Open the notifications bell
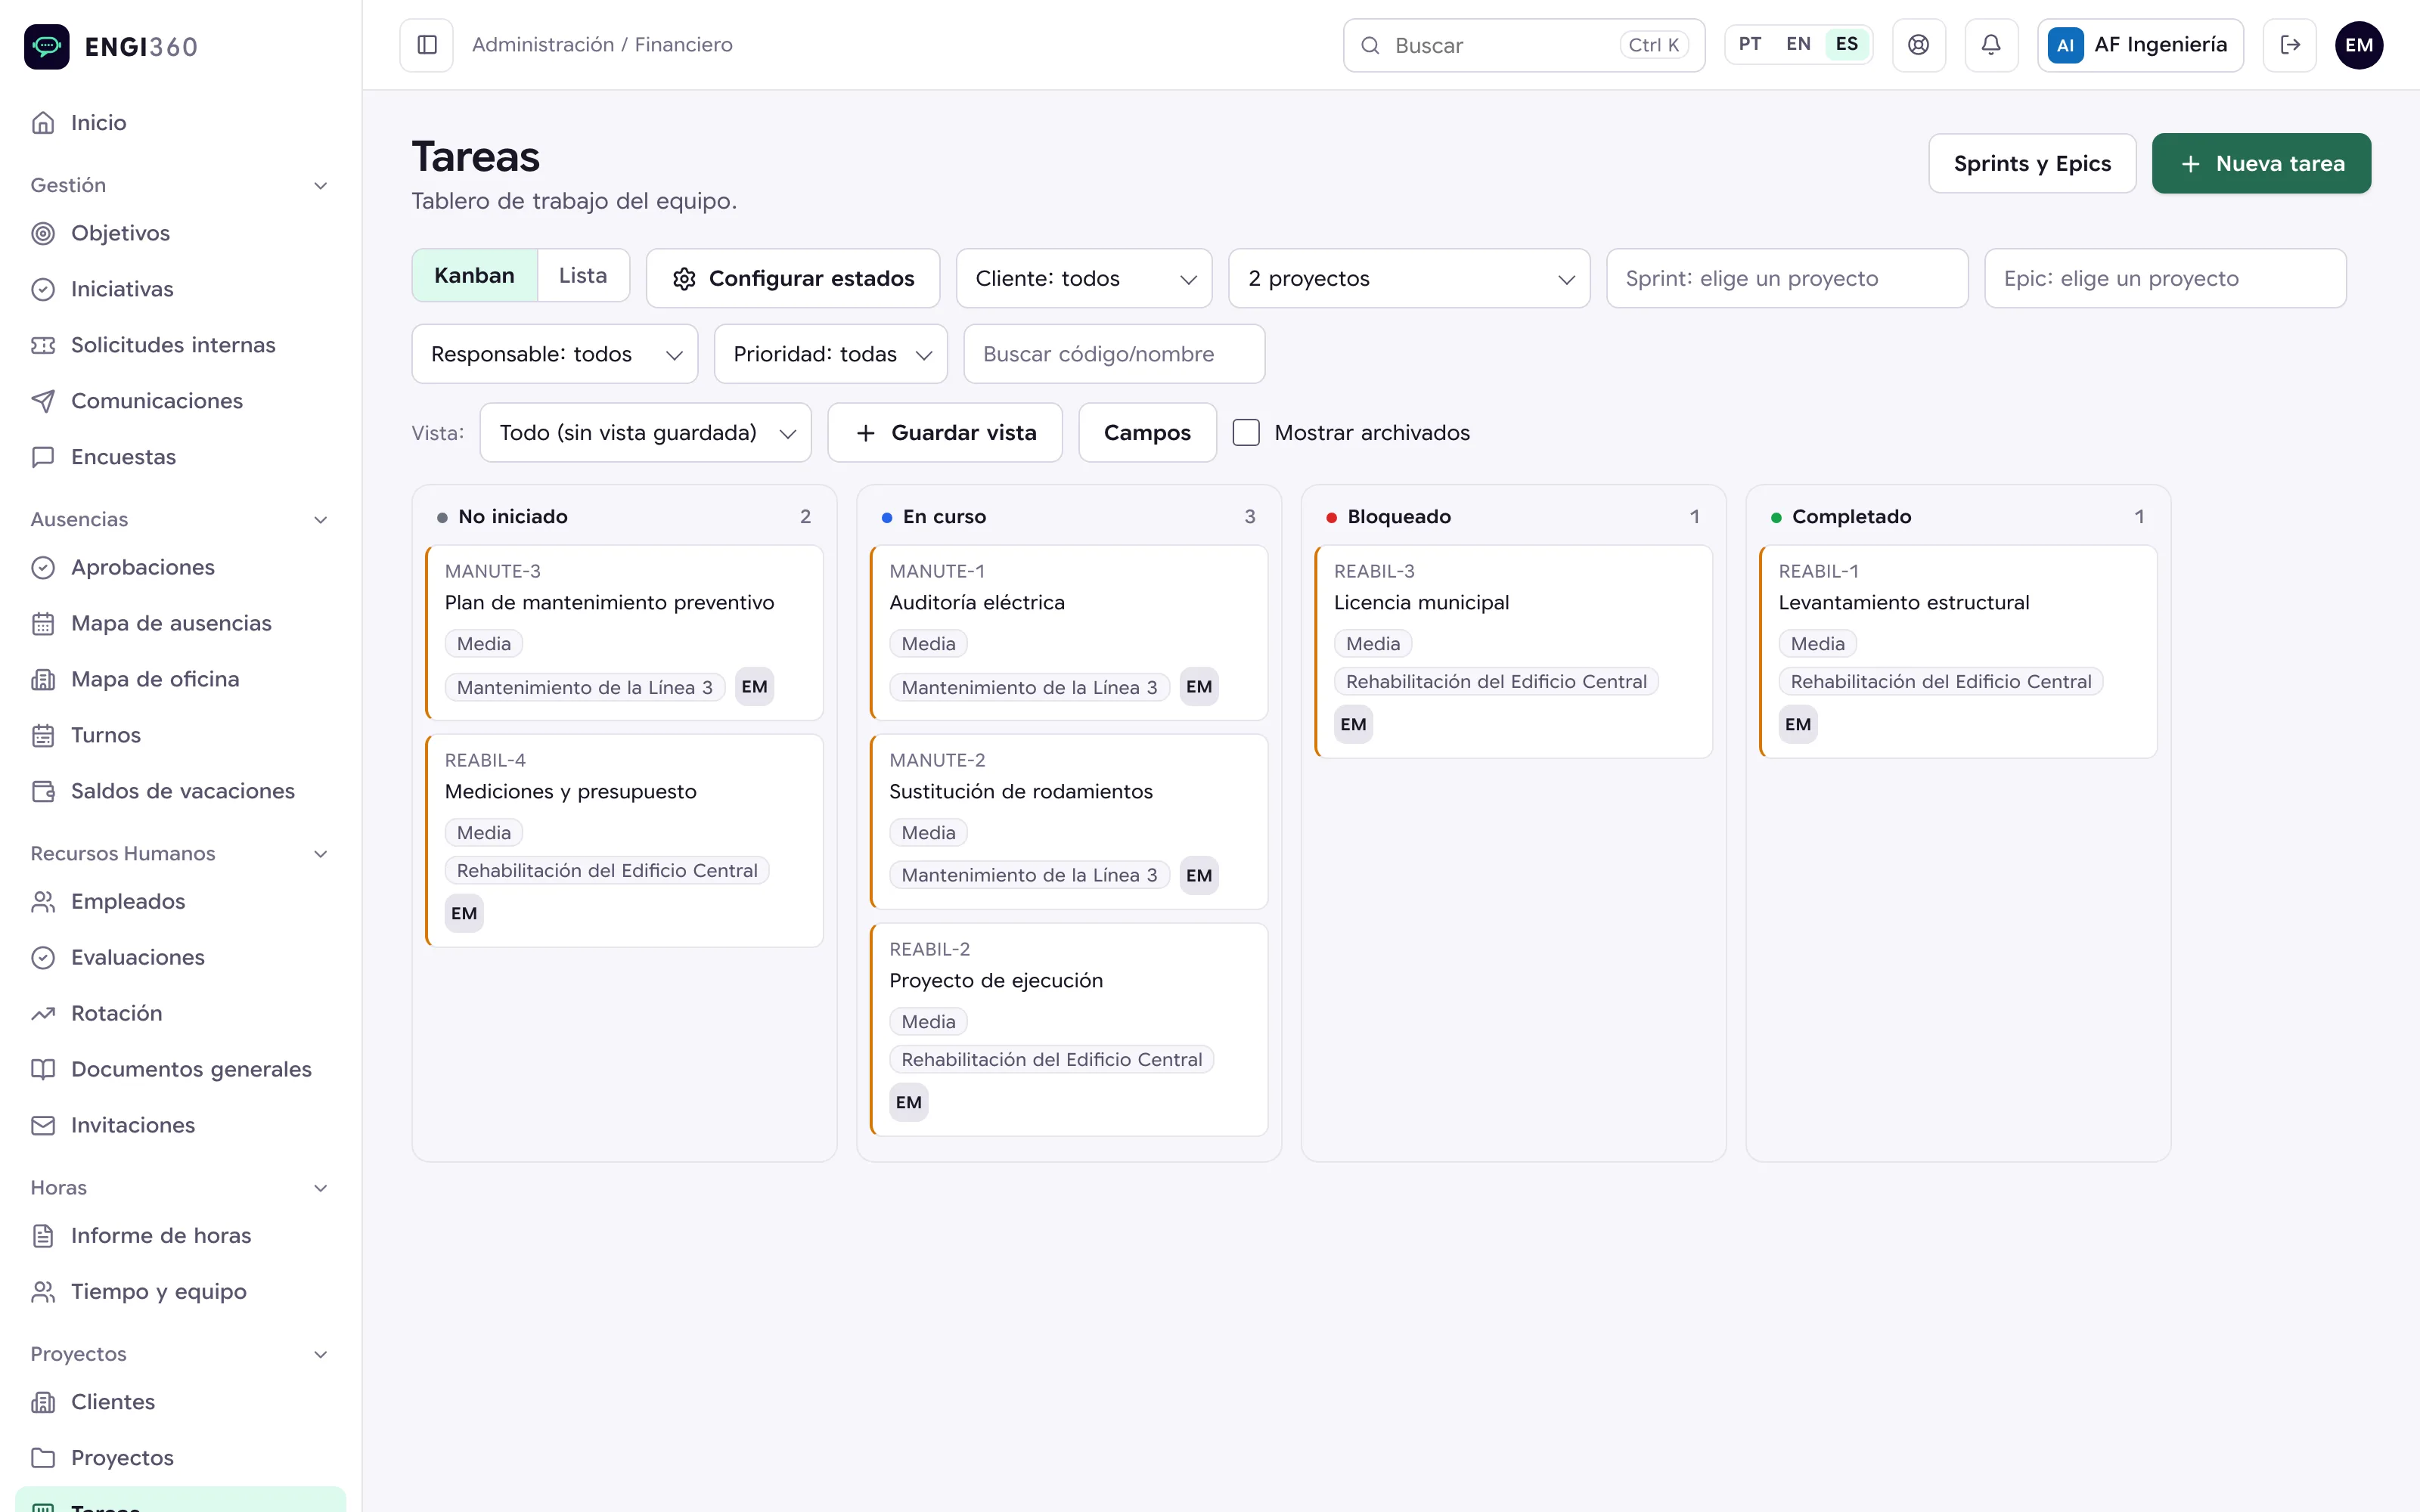 (1991, 45)
